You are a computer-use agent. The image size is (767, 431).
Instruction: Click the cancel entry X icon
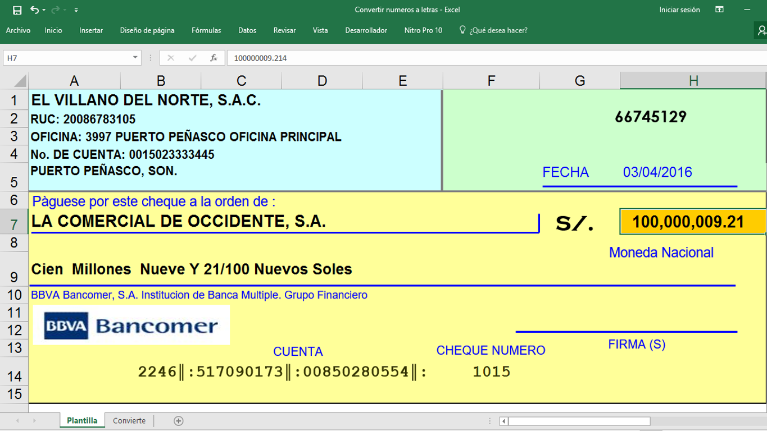tap(171, 58)
